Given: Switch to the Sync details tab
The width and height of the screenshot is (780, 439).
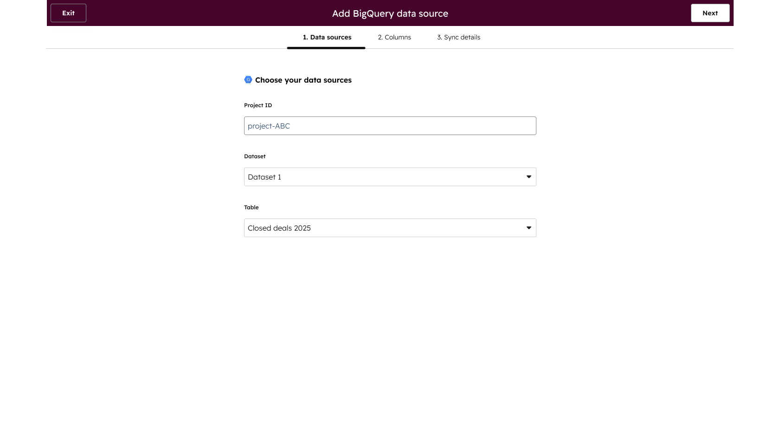Looking at the screenshot, I should [458, 37].
